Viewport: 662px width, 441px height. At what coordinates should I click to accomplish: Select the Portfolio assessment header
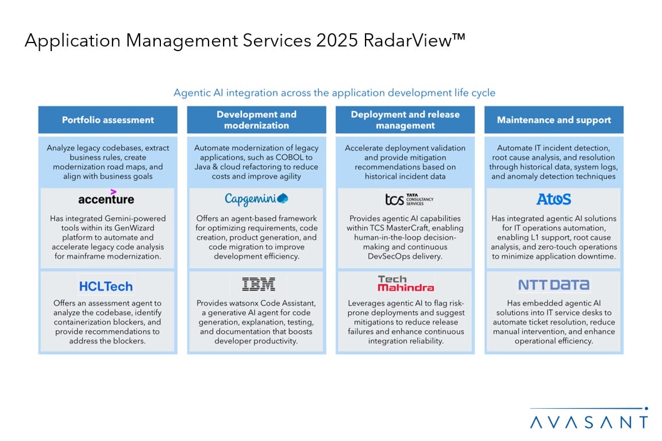coord(108,120)
